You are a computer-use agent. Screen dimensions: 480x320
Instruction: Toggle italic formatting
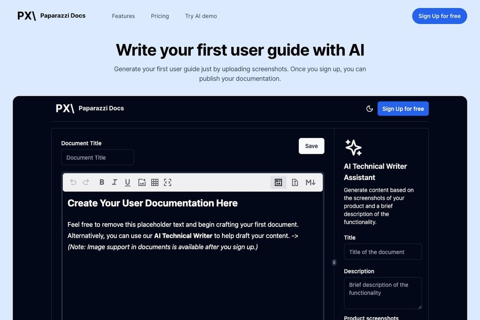pyautogui.click(x=115, y=182)
